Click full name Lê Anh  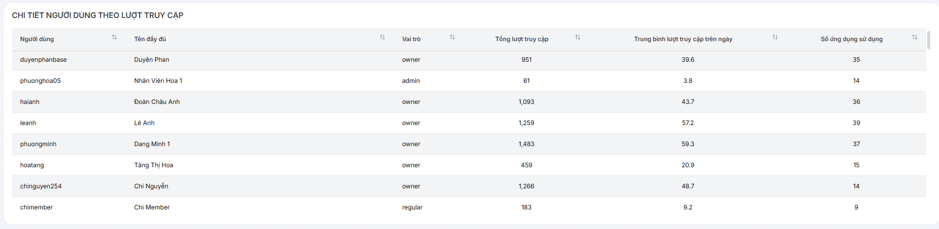pos(144,123)
